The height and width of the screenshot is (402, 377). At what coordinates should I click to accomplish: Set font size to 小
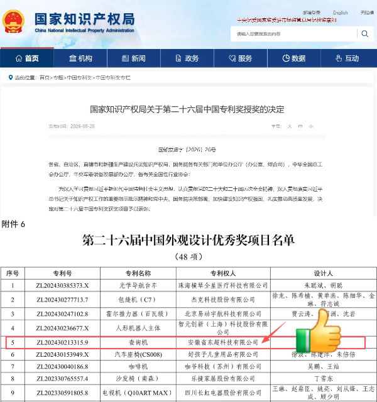(x=310, y=126)
